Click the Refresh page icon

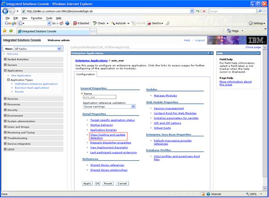(198, 11)
